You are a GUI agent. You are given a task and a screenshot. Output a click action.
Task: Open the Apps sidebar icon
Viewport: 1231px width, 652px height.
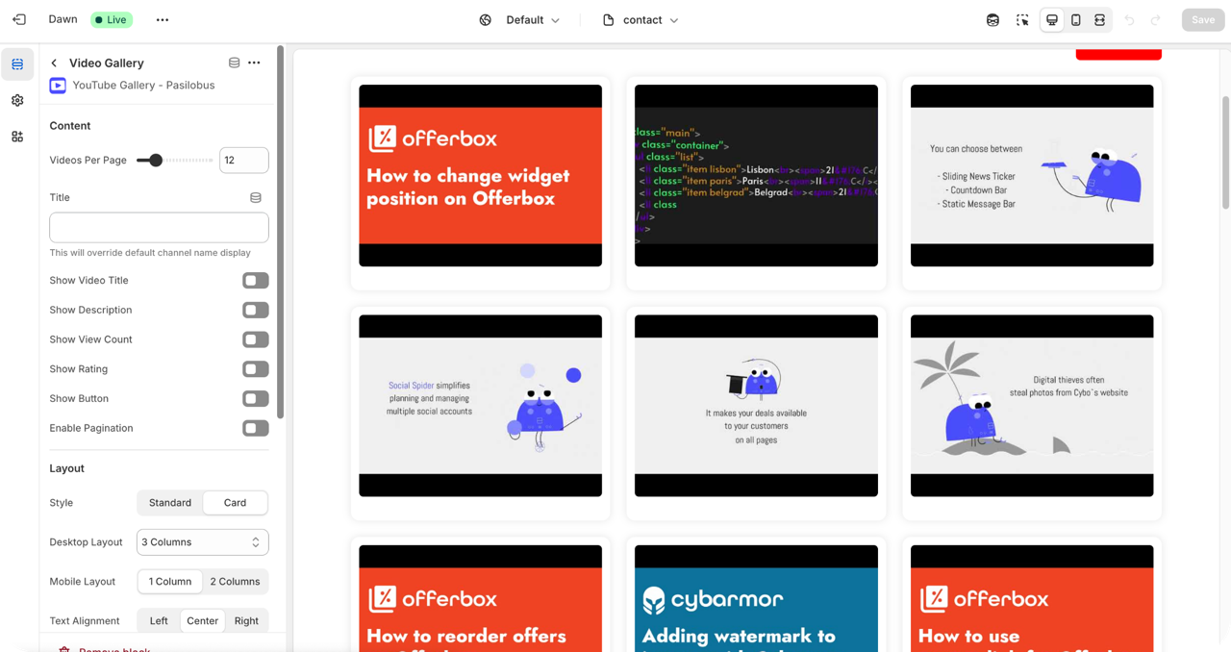[x=17, y=137]
